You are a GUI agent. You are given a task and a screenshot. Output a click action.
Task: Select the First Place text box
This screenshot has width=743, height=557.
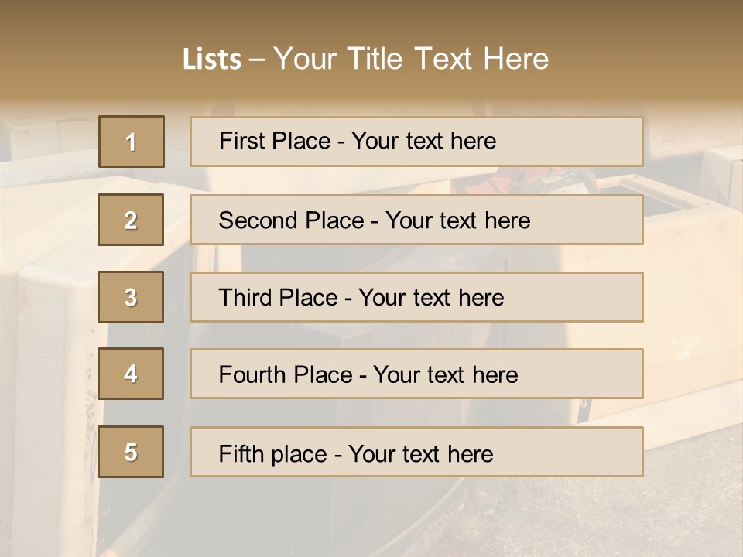[x=416, y=142]
